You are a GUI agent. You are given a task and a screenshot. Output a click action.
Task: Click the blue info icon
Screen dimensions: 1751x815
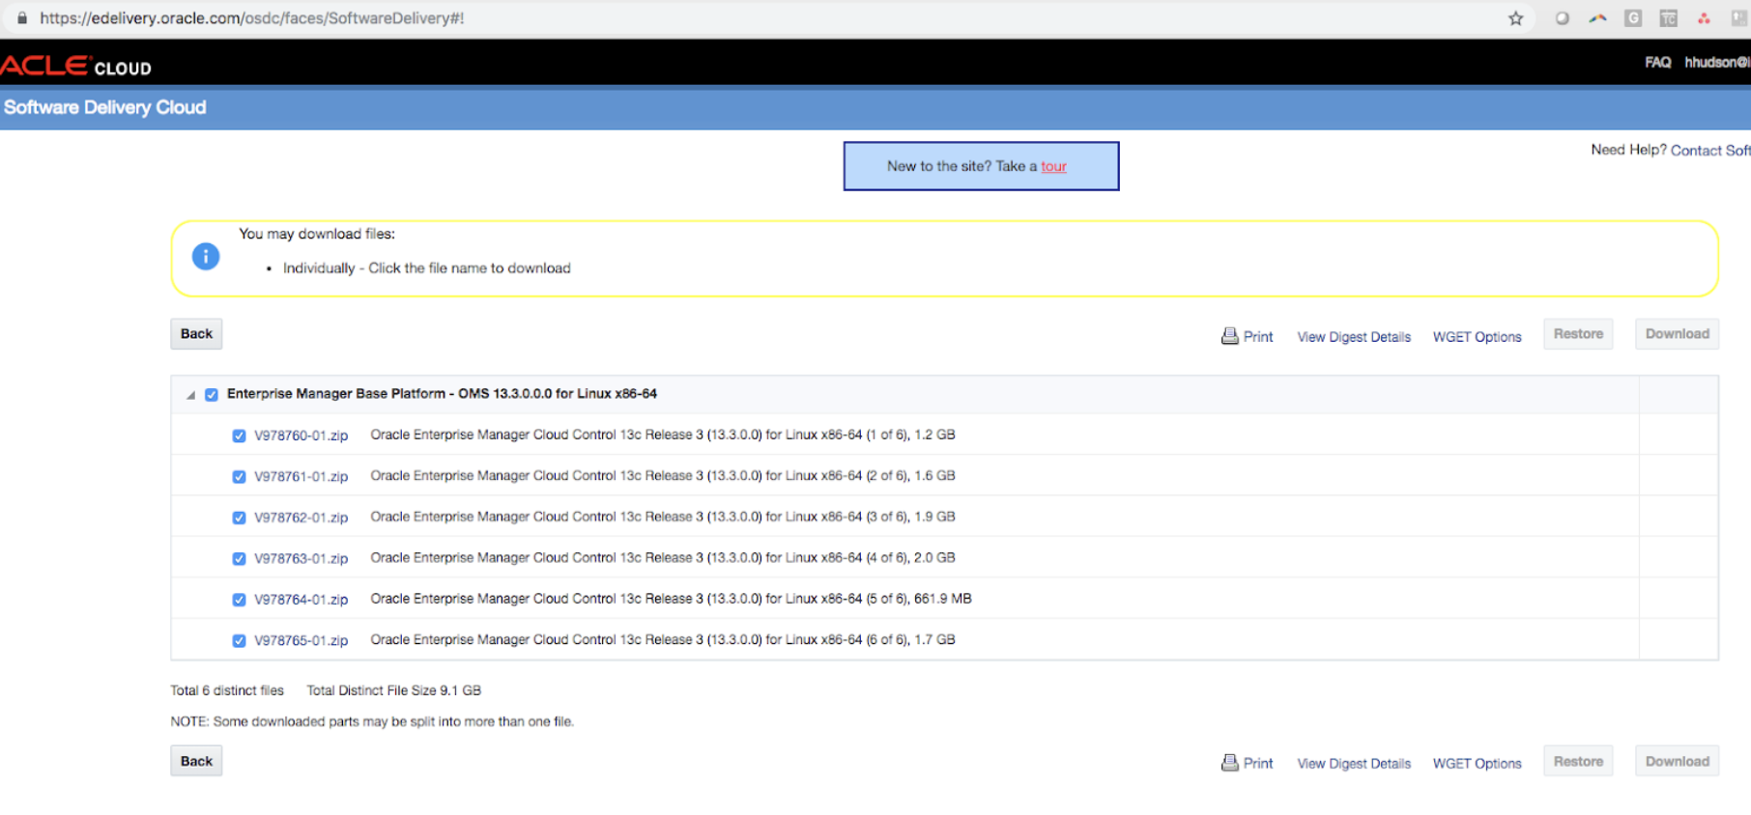click(x=206, y=256)
